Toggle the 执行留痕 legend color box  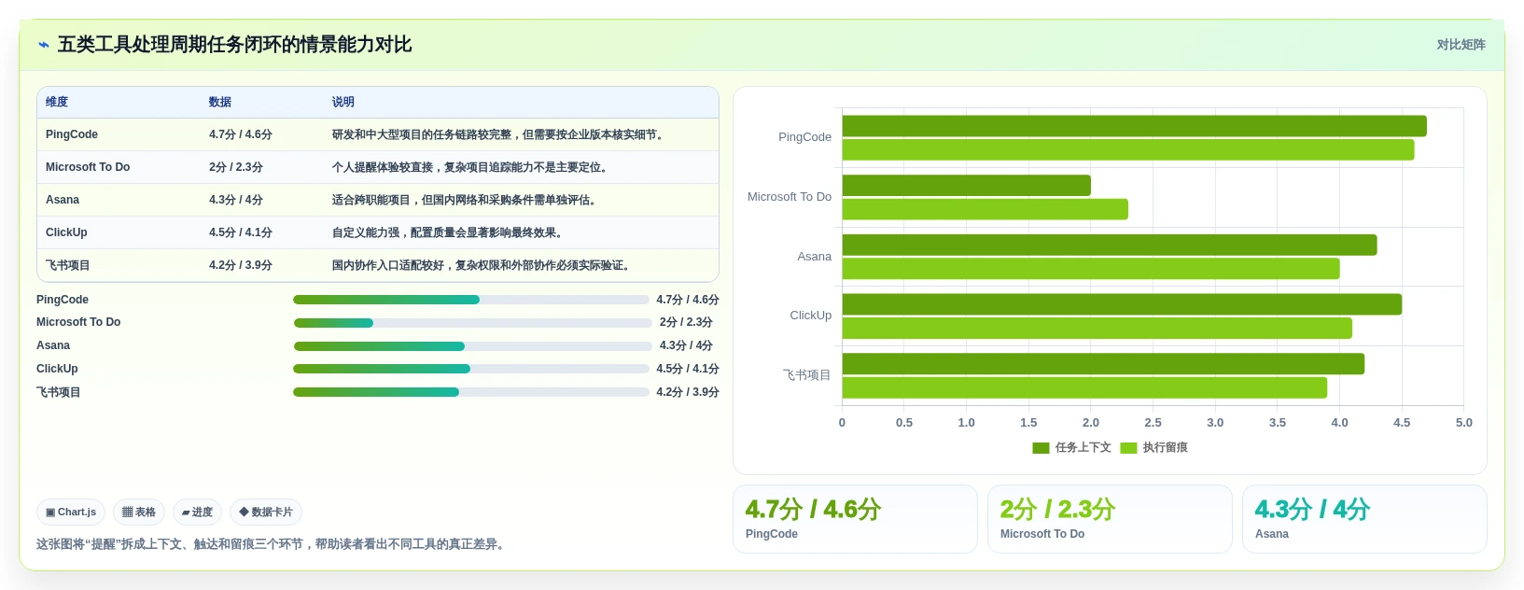(x=1128, y=448)
